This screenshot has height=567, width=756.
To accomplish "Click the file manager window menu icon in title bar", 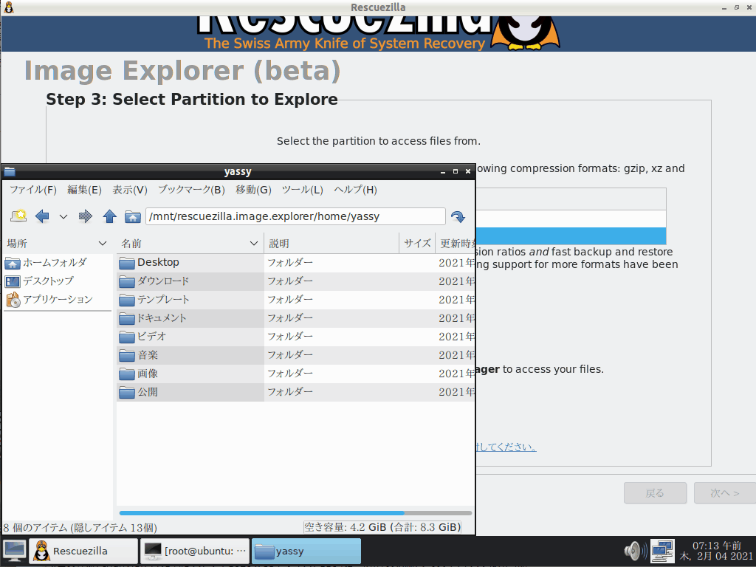I will pos(10,171).
